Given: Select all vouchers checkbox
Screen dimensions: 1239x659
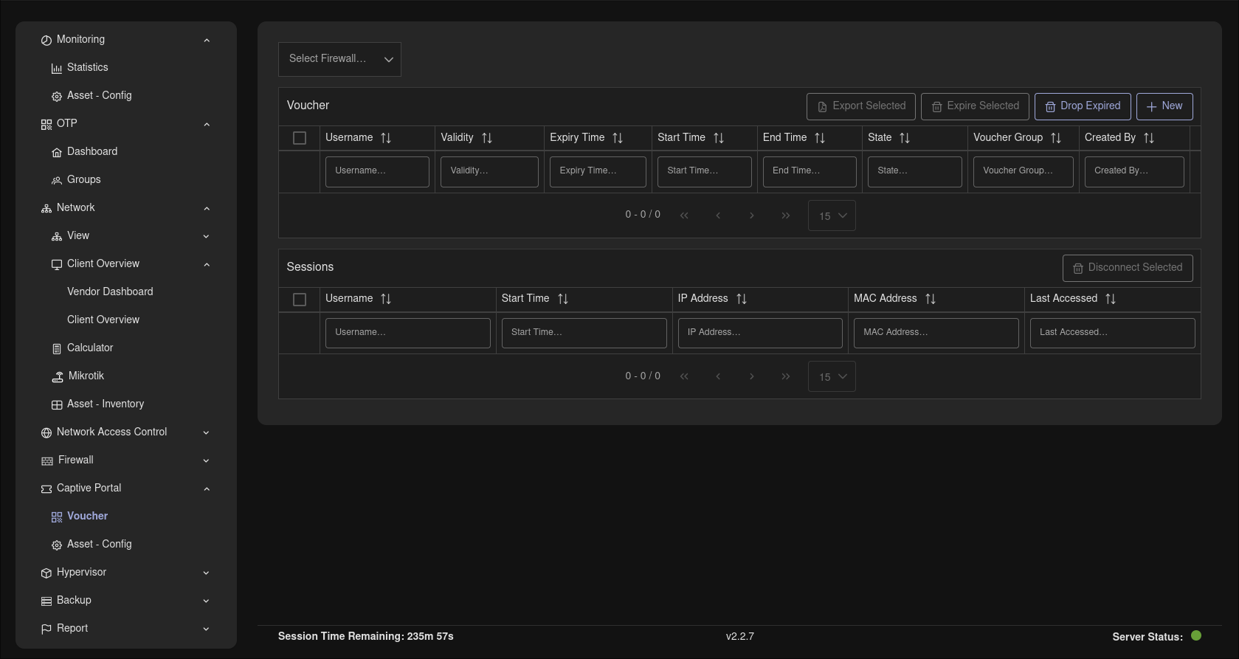Looking at the screenshot, I should (x=300, y=138).
